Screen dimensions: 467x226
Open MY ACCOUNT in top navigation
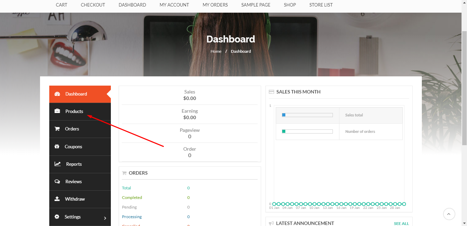pos(174,5)
